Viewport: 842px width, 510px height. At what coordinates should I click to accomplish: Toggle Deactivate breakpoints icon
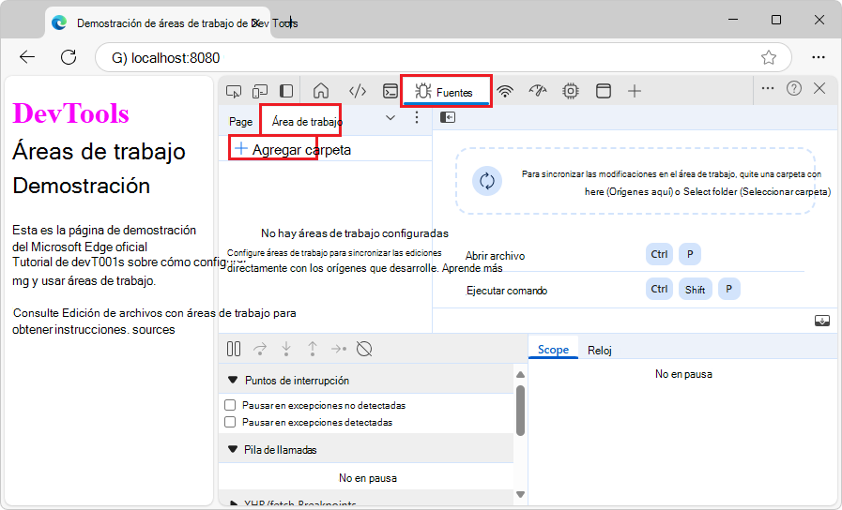pyautogui.click(x=364, y=349)
